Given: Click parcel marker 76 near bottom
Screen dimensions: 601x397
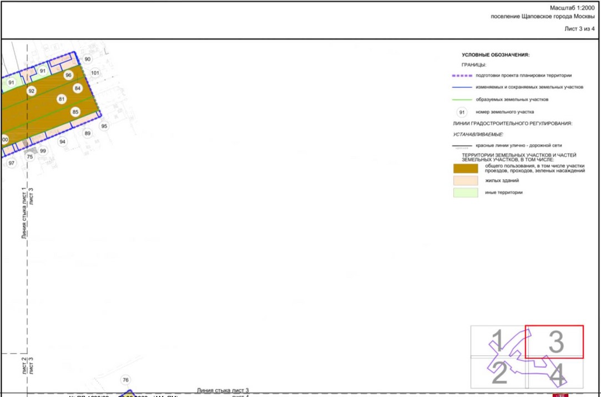Looking at the screenshot, I should pos(125,380).
